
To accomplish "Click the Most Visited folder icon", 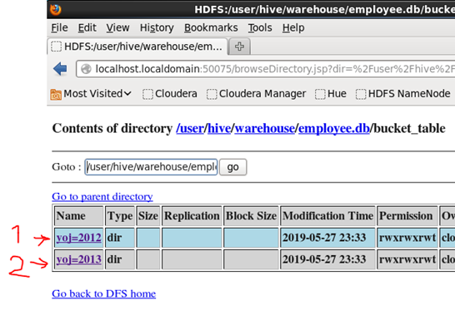I will tap(56, 94).
